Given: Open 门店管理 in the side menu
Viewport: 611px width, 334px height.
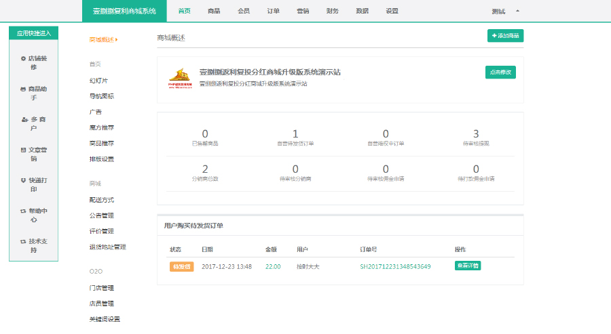Looking at the screenshot, I should [102, 288].
